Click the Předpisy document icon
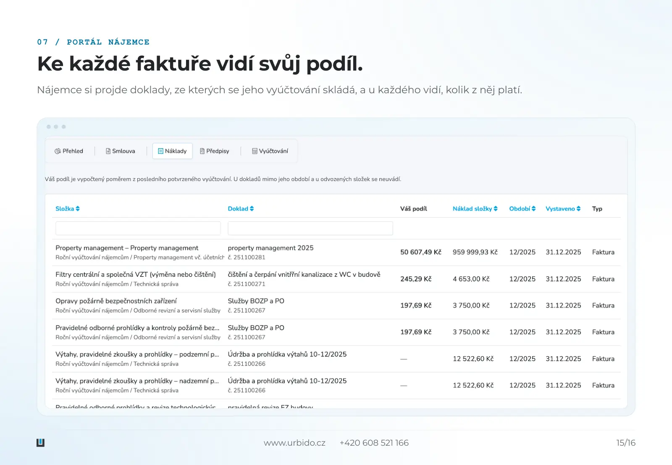 pyautogui.click(x=202, y=151)
